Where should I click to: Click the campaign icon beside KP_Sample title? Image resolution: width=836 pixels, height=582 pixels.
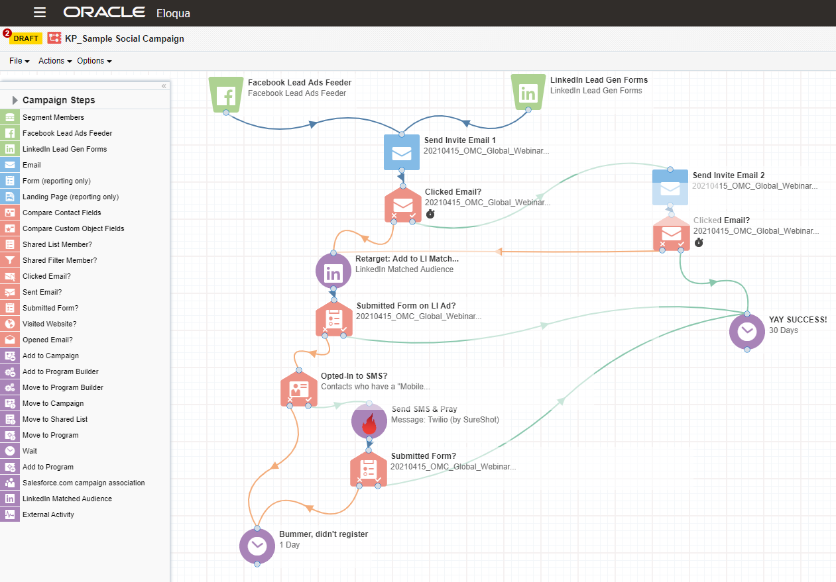(x=54, y=38)
